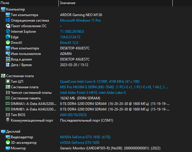The image size is (192, 152).
Task: Open the MSI Pro H610M-E DDR4 link
Action: point(114,87)
